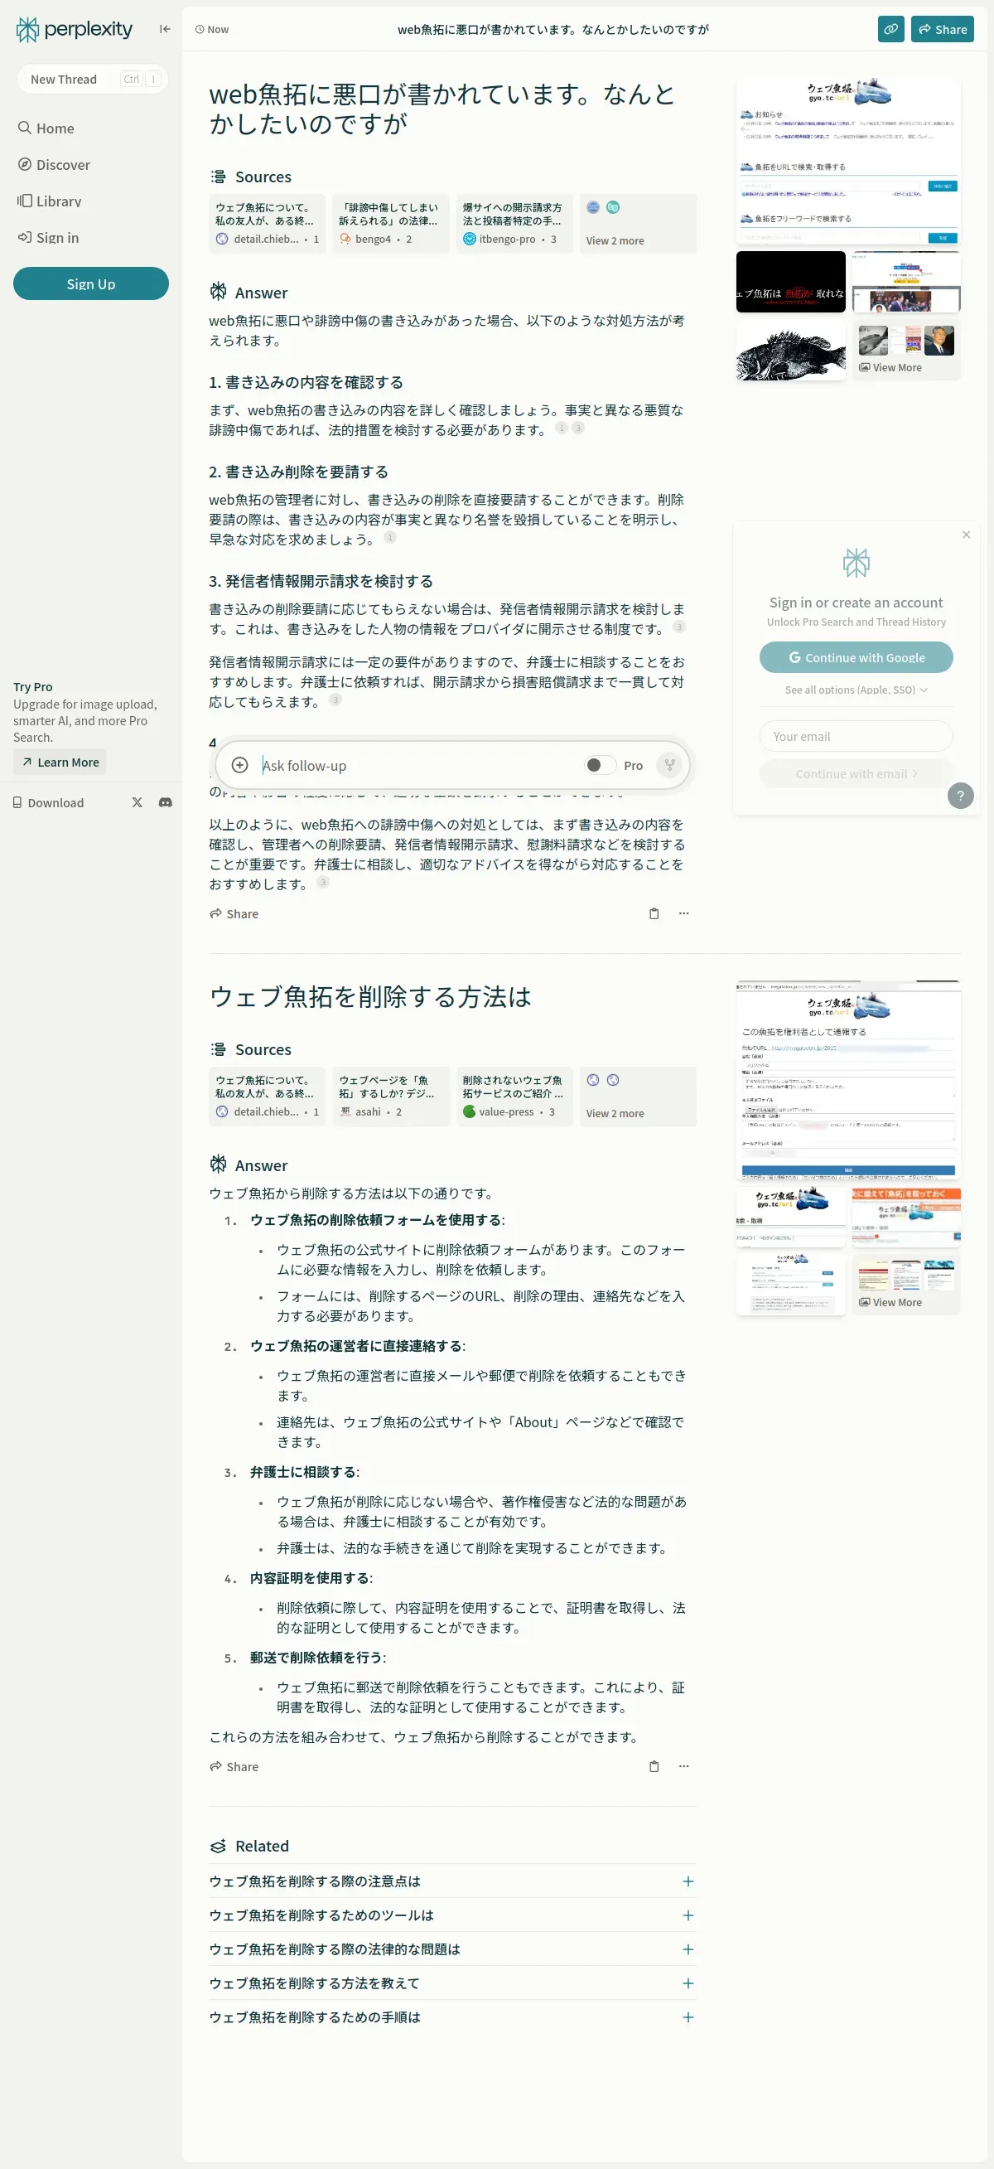The image size is (994, 2169).
Task: Open Library in the sidebar
Action: [x=50, y=201]
